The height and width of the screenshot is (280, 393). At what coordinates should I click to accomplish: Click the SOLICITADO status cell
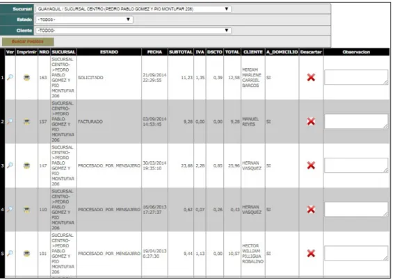pyautogui.click(x=90, y=78)
